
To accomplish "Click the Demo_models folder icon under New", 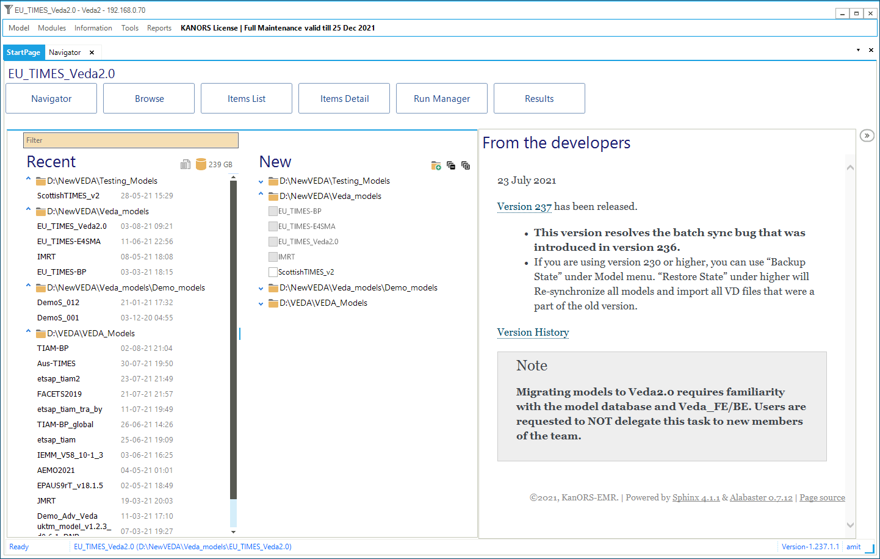I will (273, 287).
